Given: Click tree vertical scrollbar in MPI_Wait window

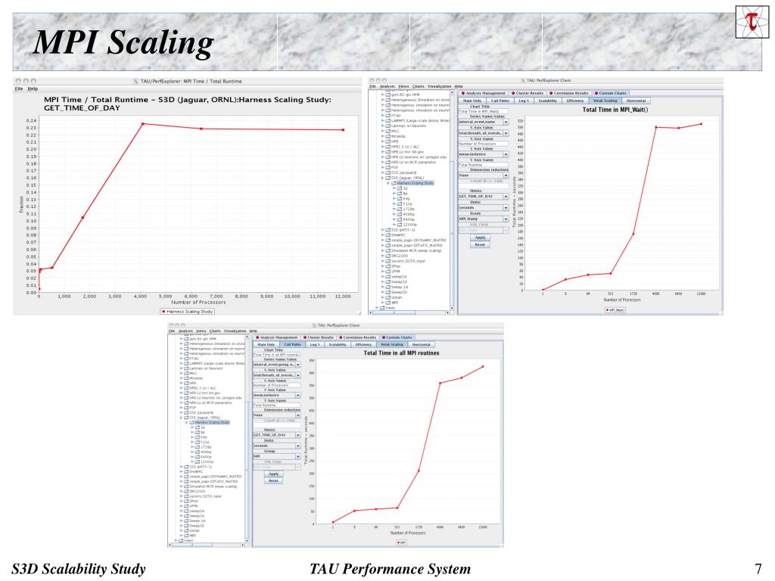Looking at the screenshot, I should coord(452,200).
